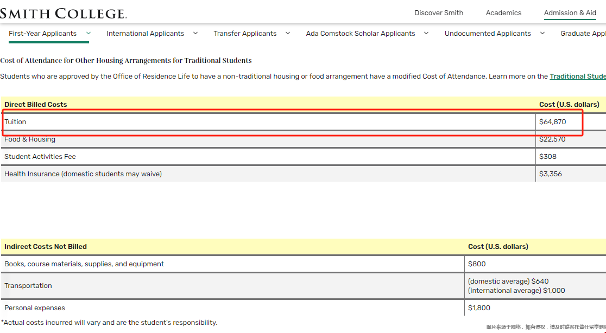606x333 pixels.
Task: Open Undocumented Applicants section
Action: [488, 34]
